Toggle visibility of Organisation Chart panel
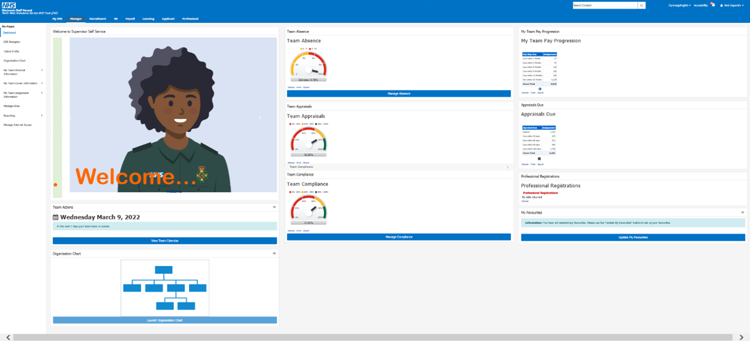 (x=274, y=253)
